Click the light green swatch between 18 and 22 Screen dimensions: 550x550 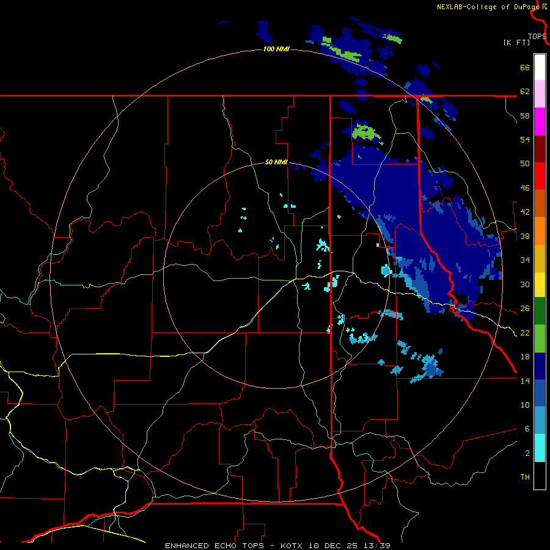click(x=540, y=339)
